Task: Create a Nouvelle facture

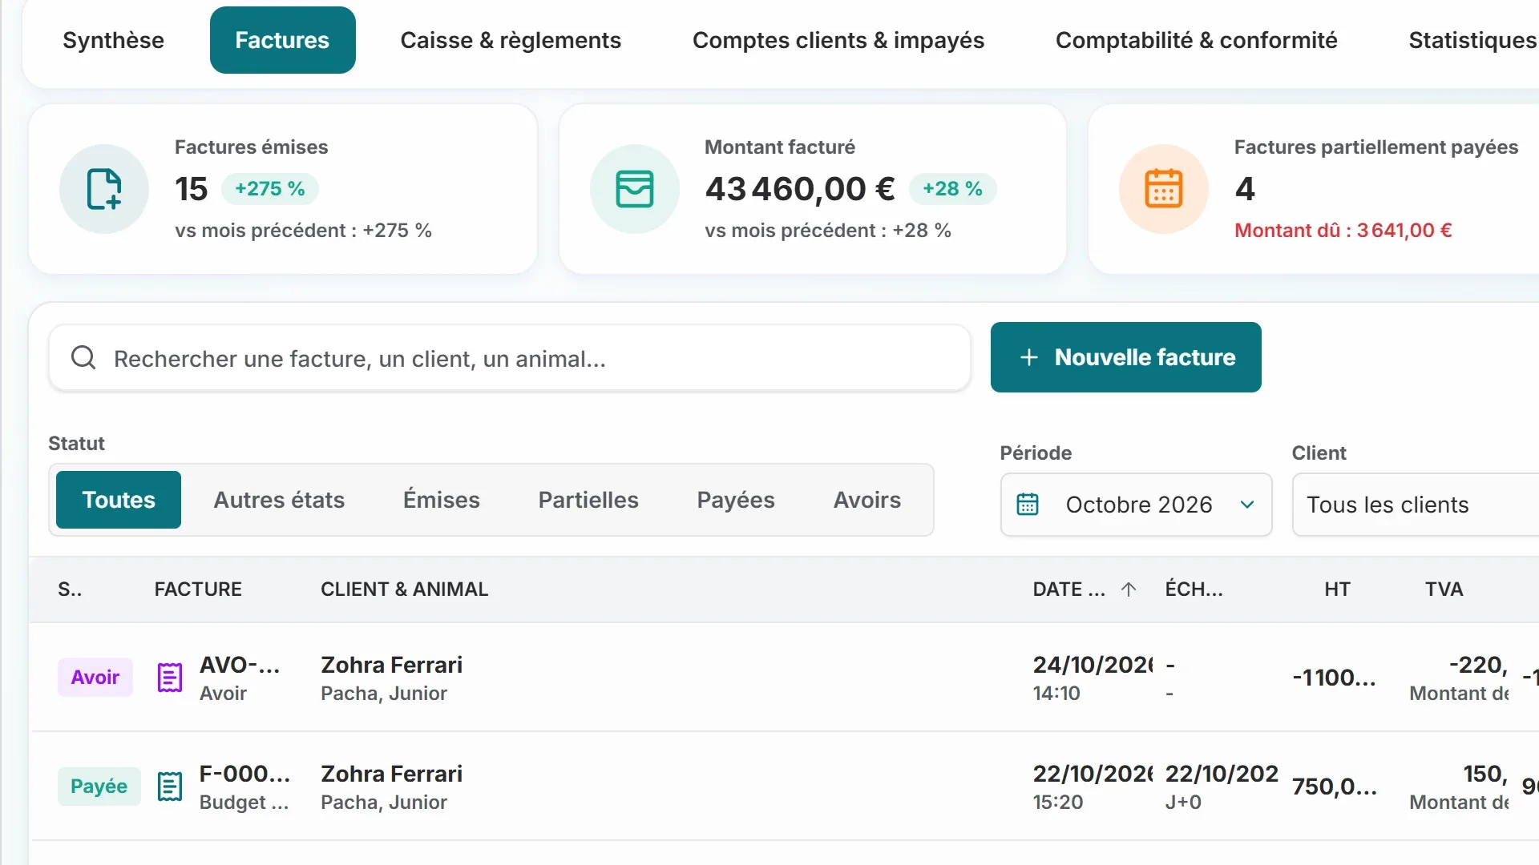Action: (1125, 357)
